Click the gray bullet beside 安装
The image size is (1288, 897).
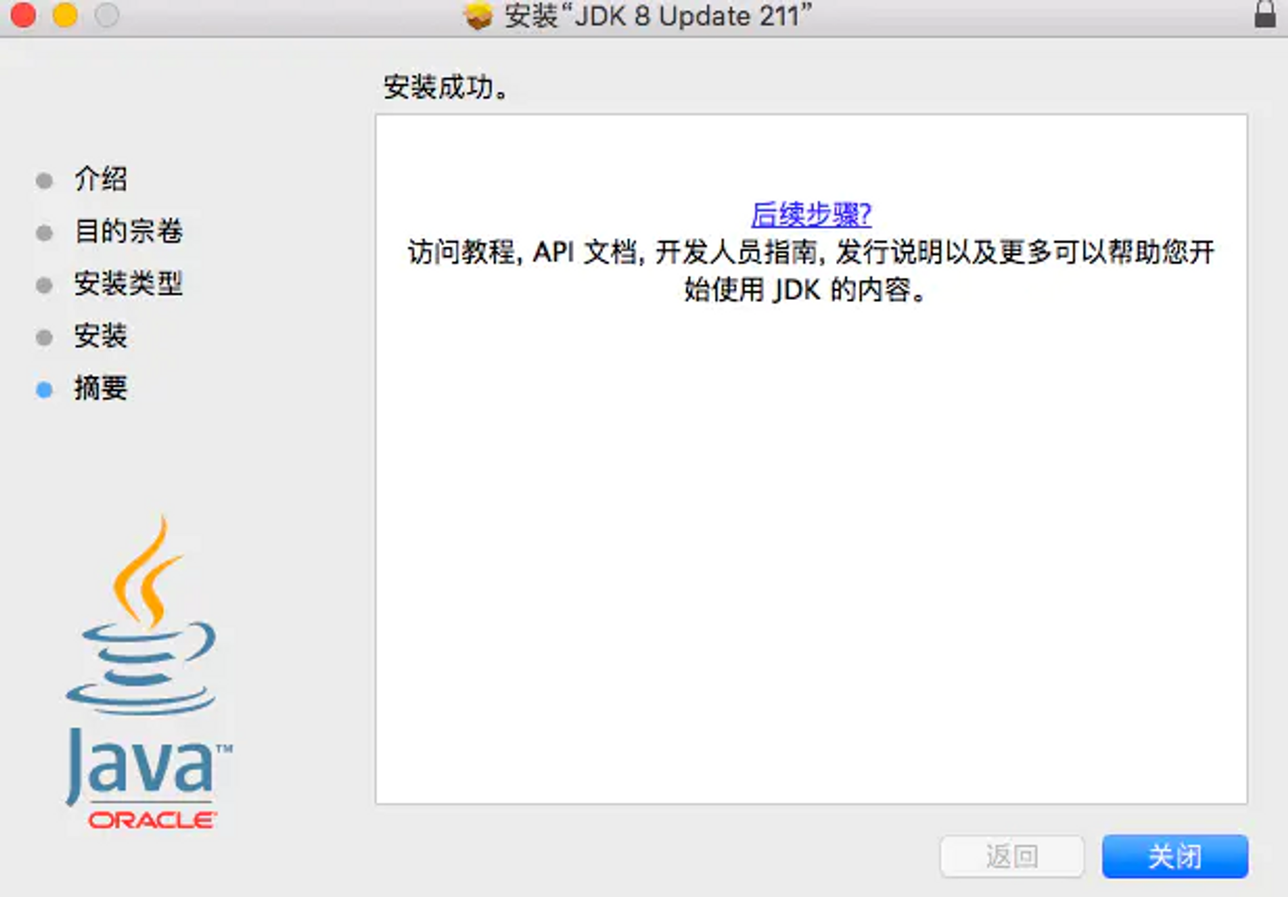tap(44, 337)
